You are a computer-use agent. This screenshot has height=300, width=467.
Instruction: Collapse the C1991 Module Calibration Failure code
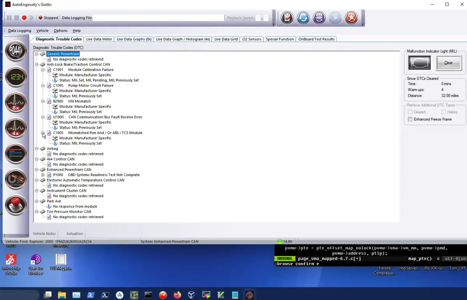point(43,70)
